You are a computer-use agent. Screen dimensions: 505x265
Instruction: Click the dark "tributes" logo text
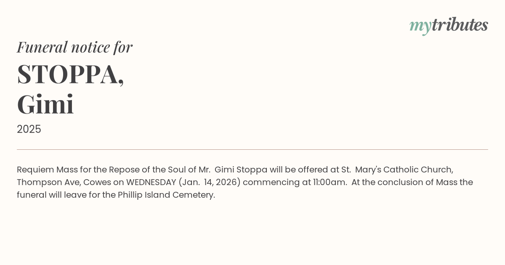[x=460, y=25]
